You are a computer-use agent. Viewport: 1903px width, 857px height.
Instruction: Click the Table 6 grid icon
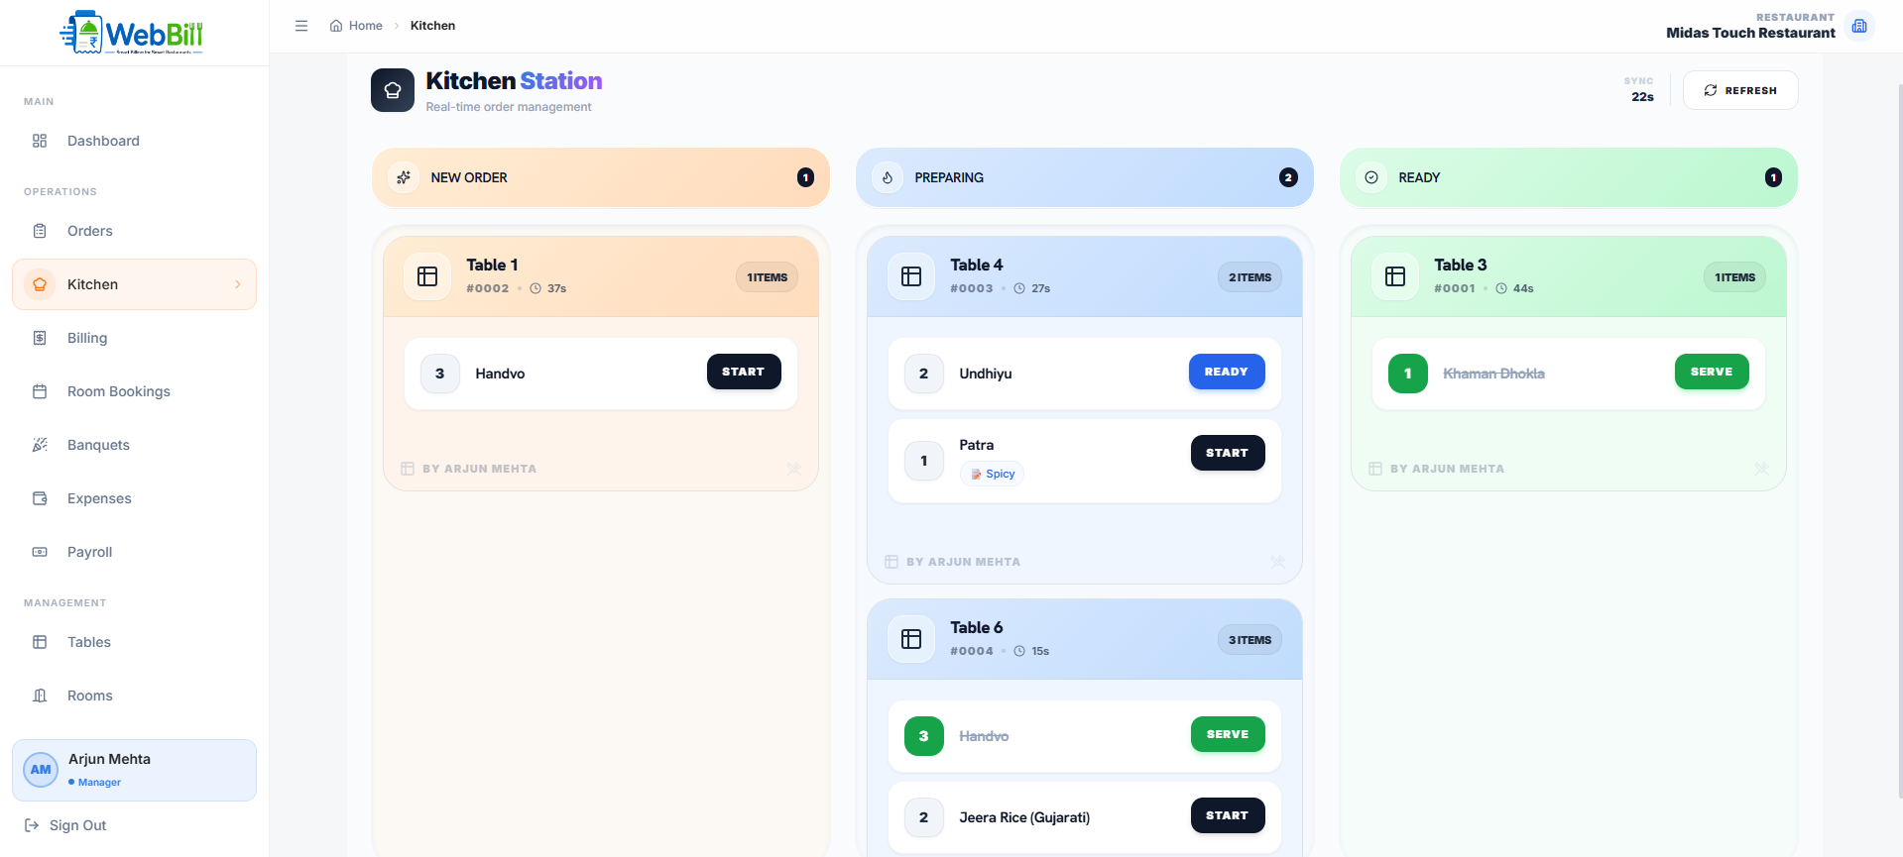coord(911,639)
